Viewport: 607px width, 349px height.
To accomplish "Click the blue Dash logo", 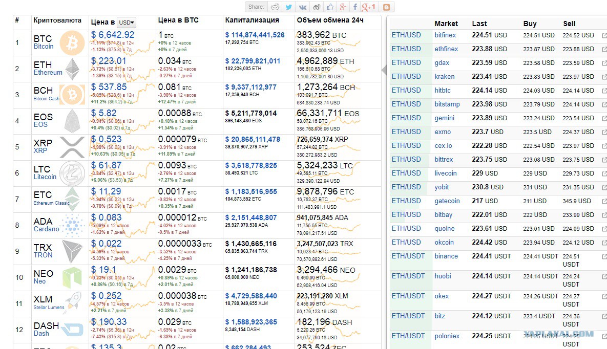I will click(72, 329).
